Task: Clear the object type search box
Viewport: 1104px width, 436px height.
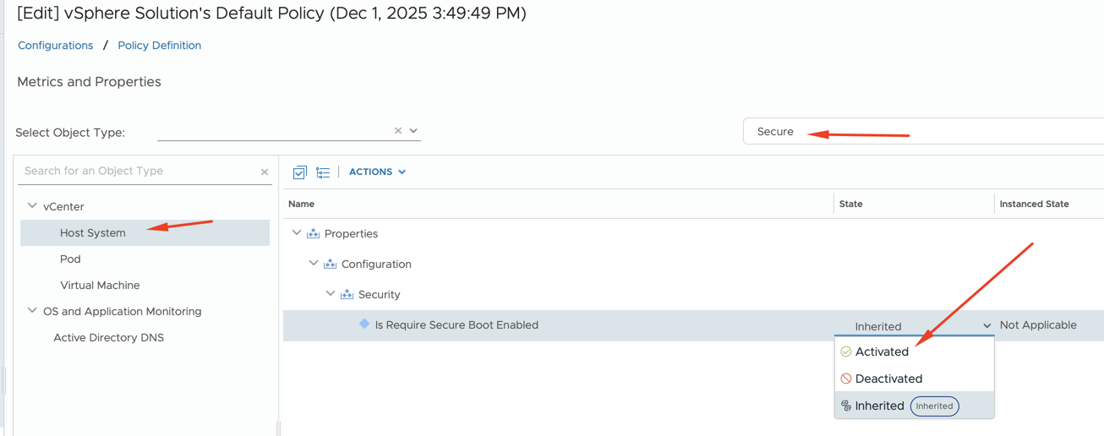Action: click(x=265, y=172)
